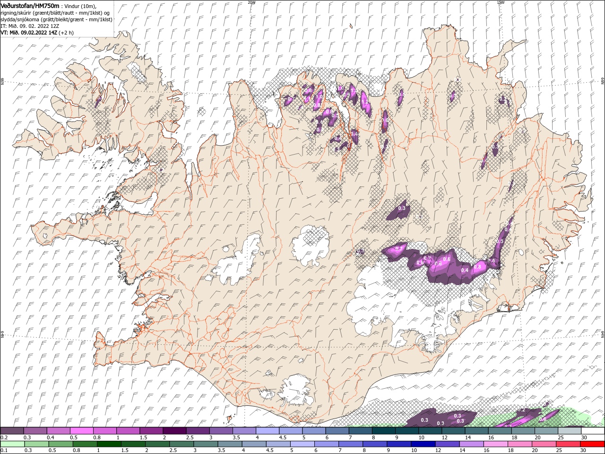The width and height of the screenshot is (605, 454).
Task: Pick the 25 swatch in the lower red legend row
Action: pyautogui.click(x=569, y=444)
